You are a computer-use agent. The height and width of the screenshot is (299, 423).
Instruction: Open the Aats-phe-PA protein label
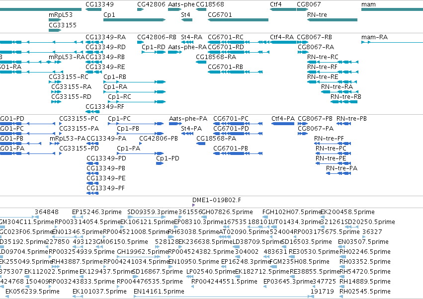188,119
